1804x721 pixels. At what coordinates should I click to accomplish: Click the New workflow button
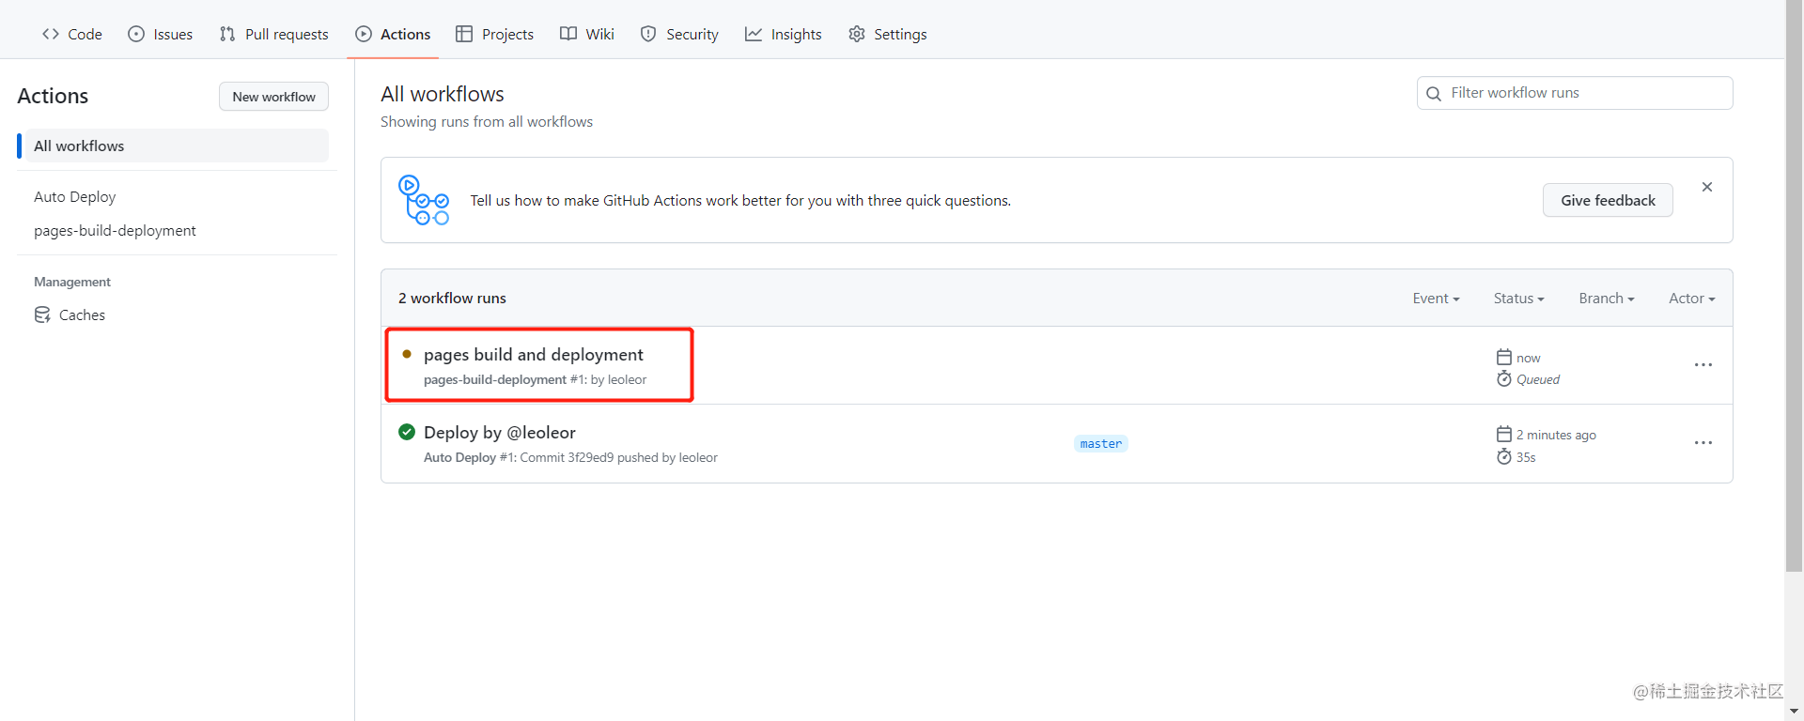[x=273, y=97]
